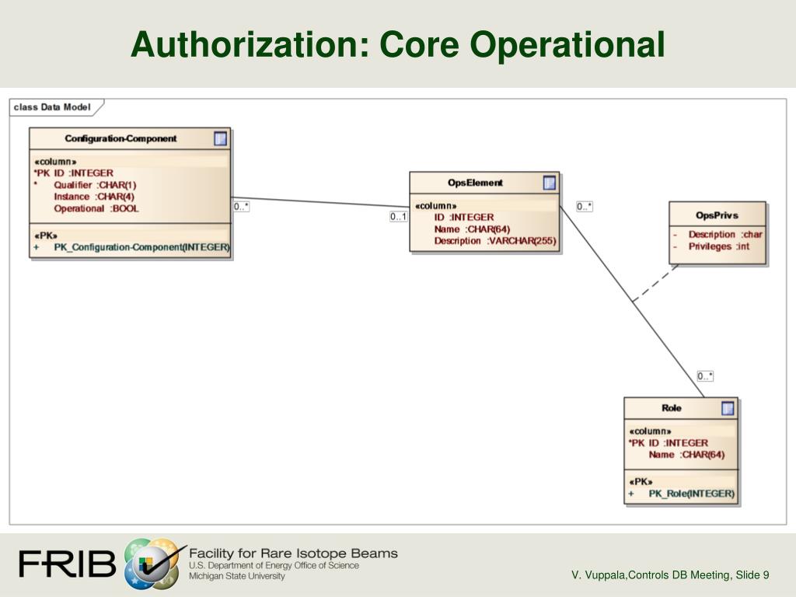Image resolution: width=796 pixels, height=597 pixels.
Task: Click the FRIB wordmark text
Action: (x=68, y=564)
